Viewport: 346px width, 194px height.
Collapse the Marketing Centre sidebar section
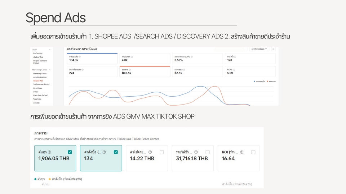click(x=50, y=70)
